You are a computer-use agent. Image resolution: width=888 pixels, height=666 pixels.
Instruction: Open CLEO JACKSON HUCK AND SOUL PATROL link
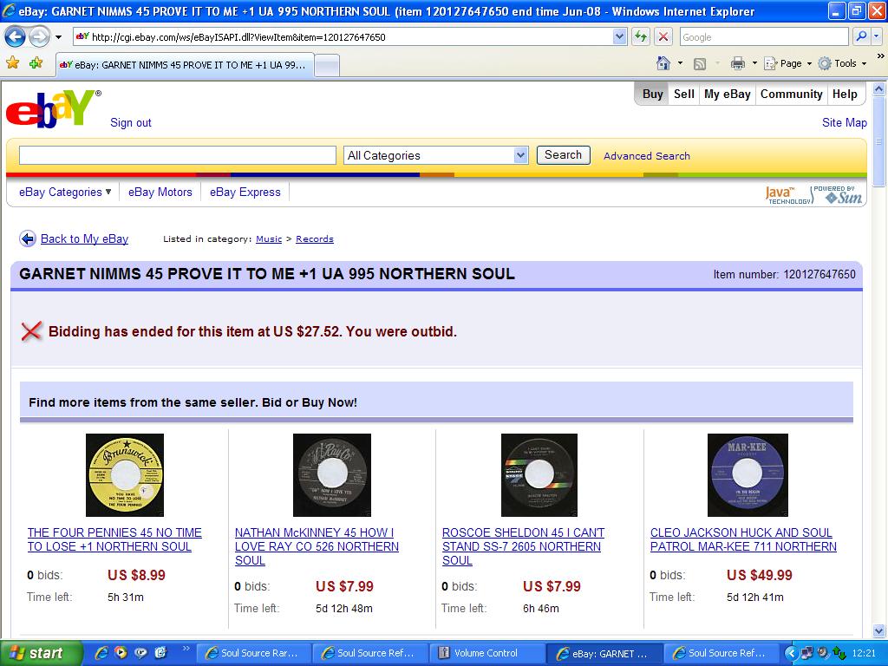743,539
